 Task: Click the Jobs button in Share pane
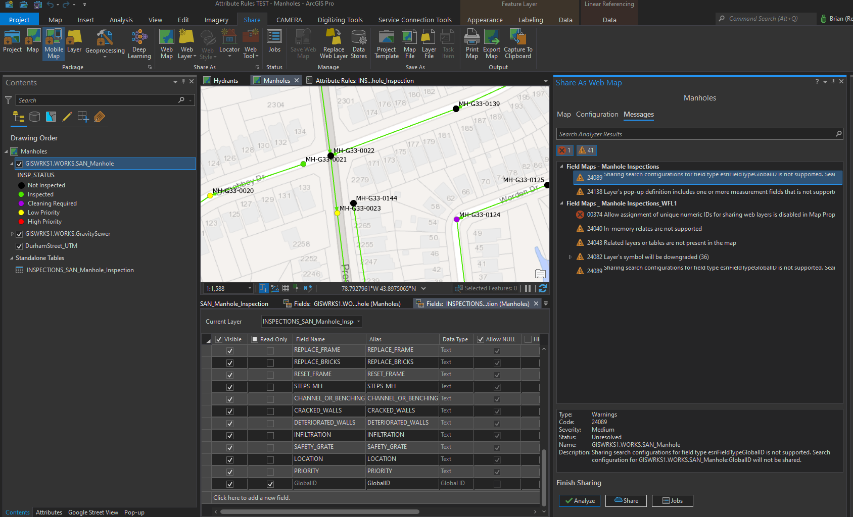point(673,501)
